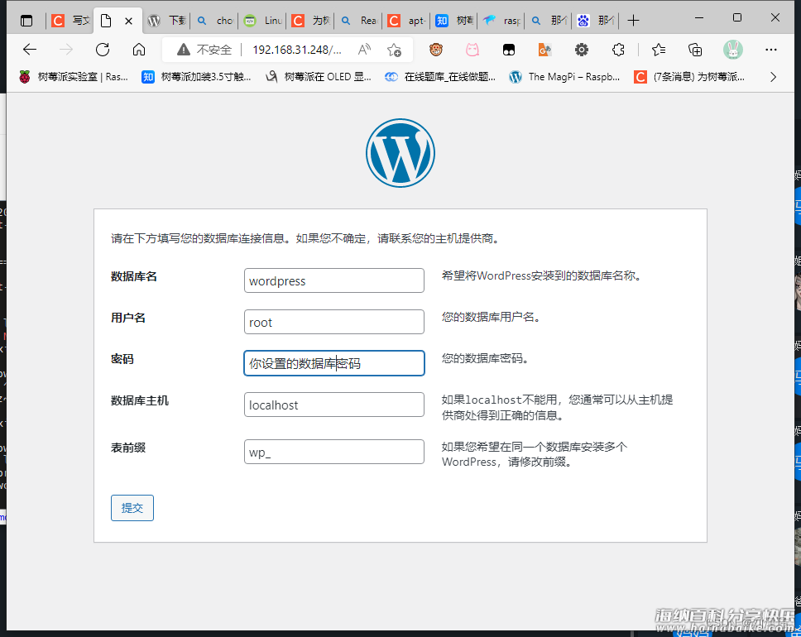
Task: Click the text 您的数据库密码。
Action: pos(485,358)
